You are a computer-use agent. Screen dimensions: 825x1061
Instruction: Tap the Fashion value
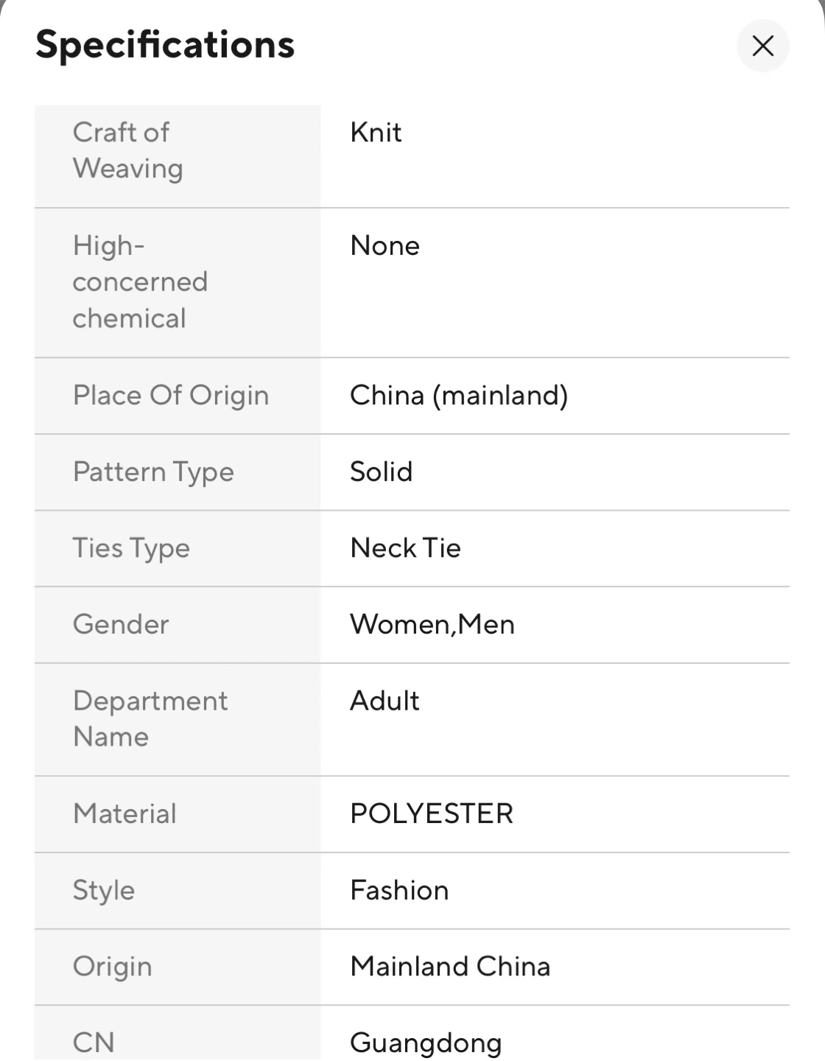[x=399, y=890]
